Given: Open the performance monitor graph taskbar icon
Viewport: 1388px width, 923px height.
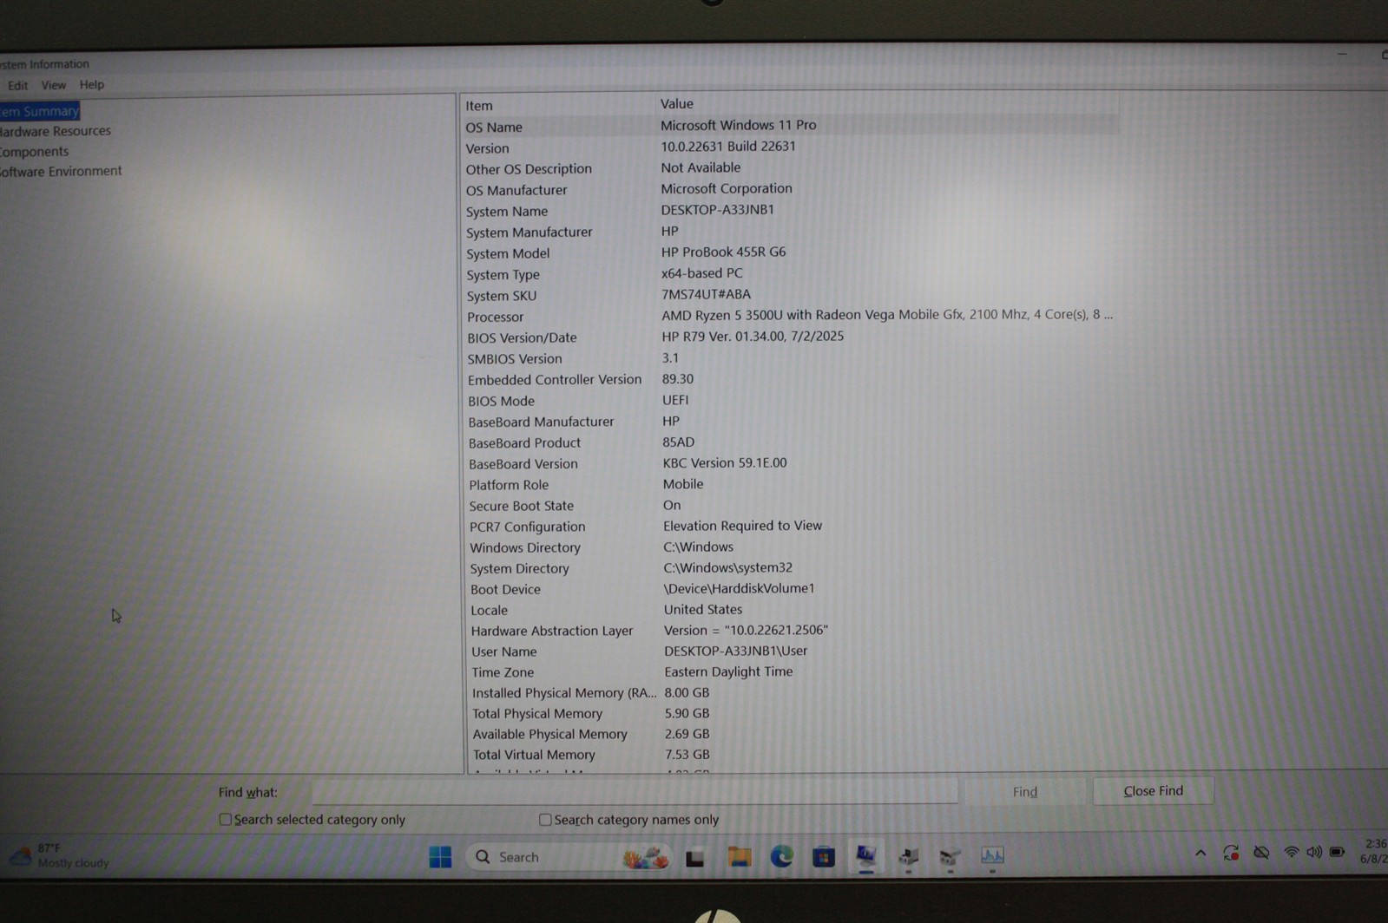Looking at the screenshot, I should [992, 856].
